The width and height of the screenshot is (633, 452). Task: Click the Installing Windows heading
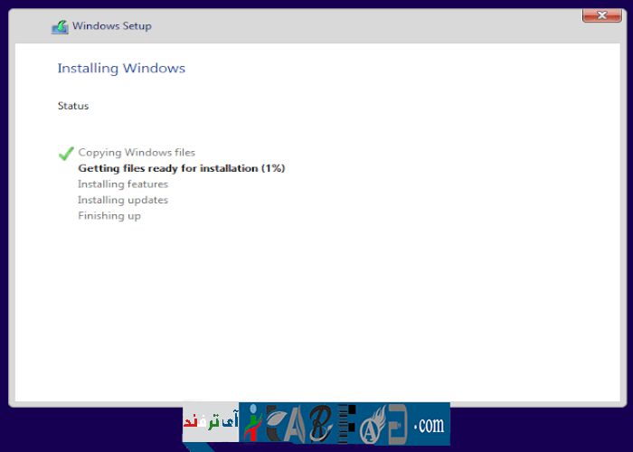[121, 69]
